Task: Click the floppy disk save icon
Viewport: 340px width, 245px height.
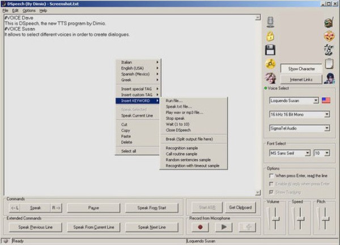Action: pyautogui.click(x=270, y=50)
